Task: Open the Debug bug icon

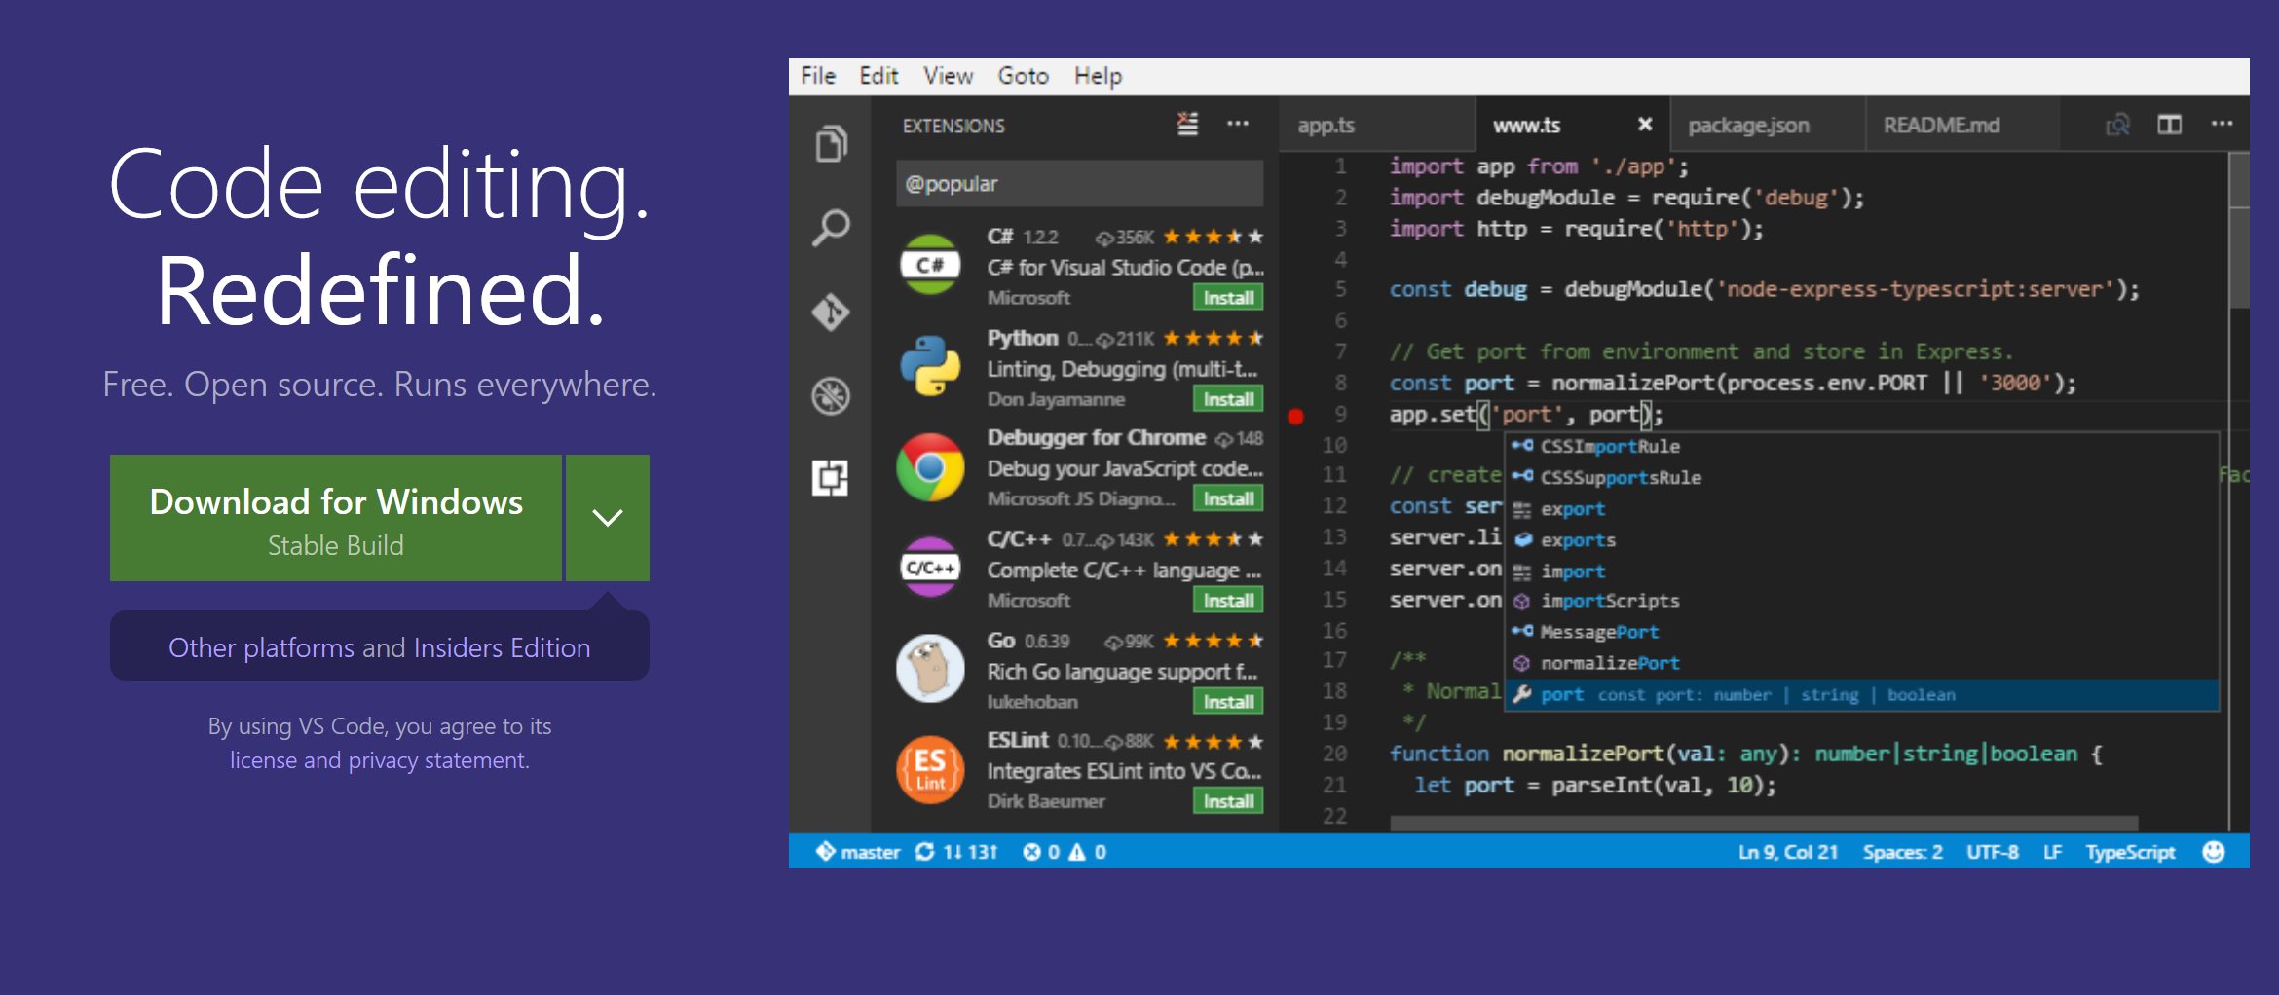Action: tap(830, 395)
